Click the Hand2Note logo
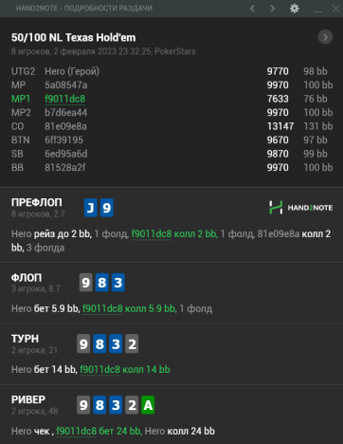 point(300,208)
